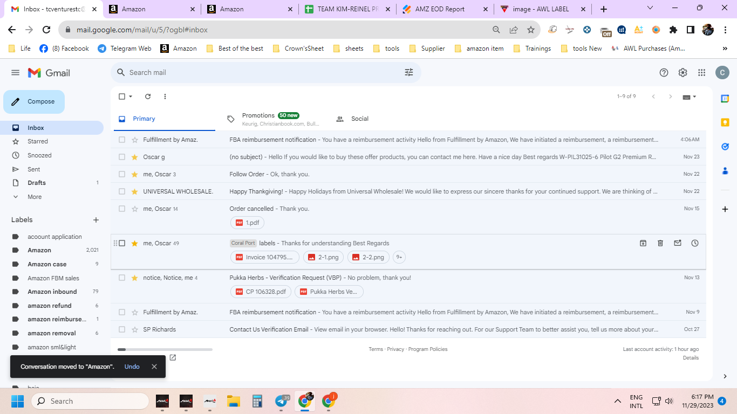This screenshot has width=737, height=414.
Task: Open select-all dropdown arrow
Action: pyautogui.click(x=131, y=96)
